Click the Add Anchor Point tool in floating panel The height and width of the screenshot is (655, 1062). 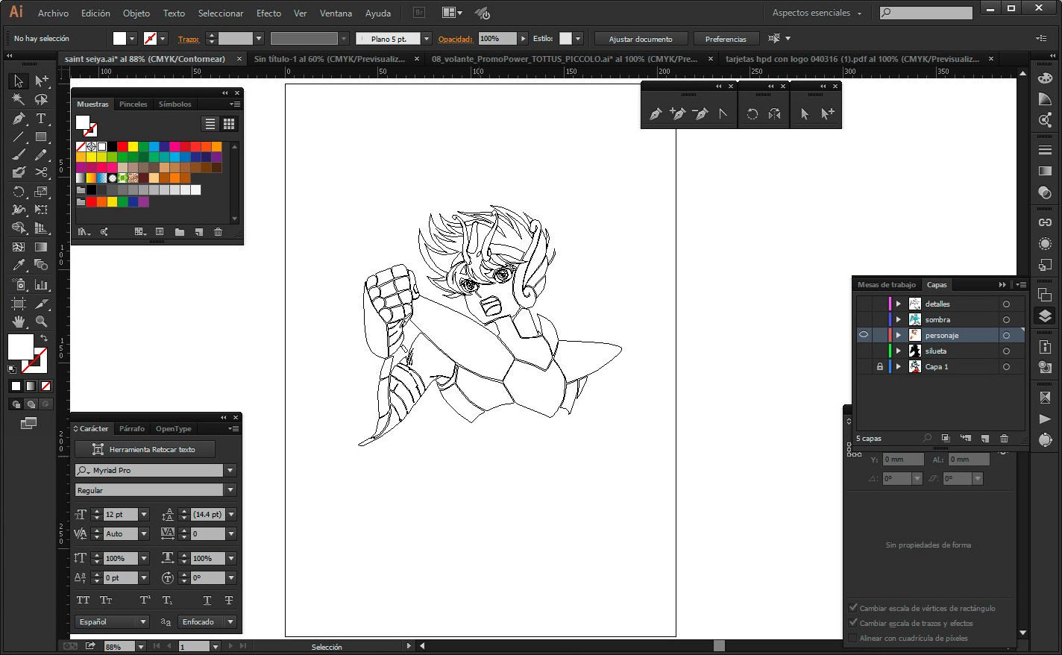[x=677, y=113]
